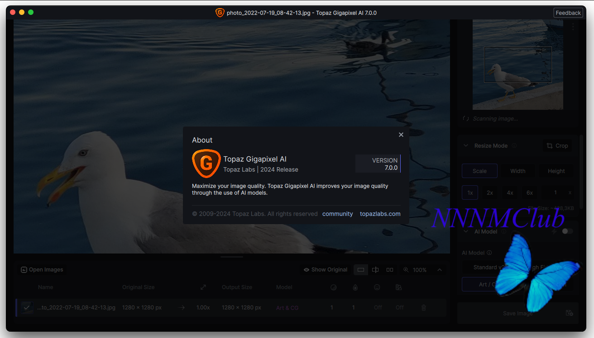Click the scale arrows column header icon
This screenshot has width=594, height=338.
click(203, 287)
